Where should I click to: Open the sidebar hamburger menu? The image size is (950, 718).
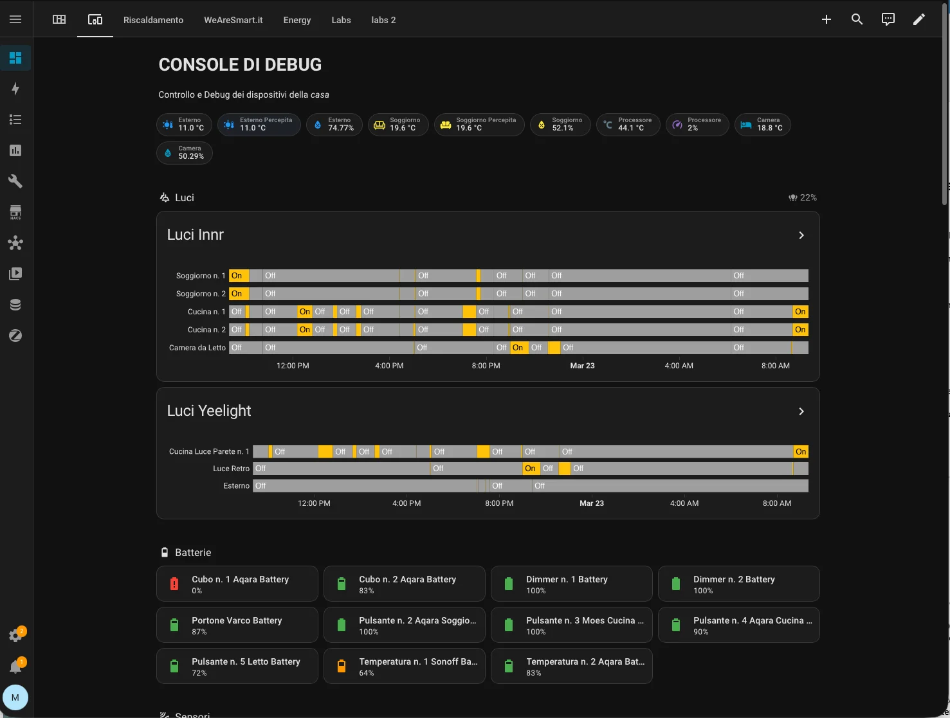coord(15,19)
